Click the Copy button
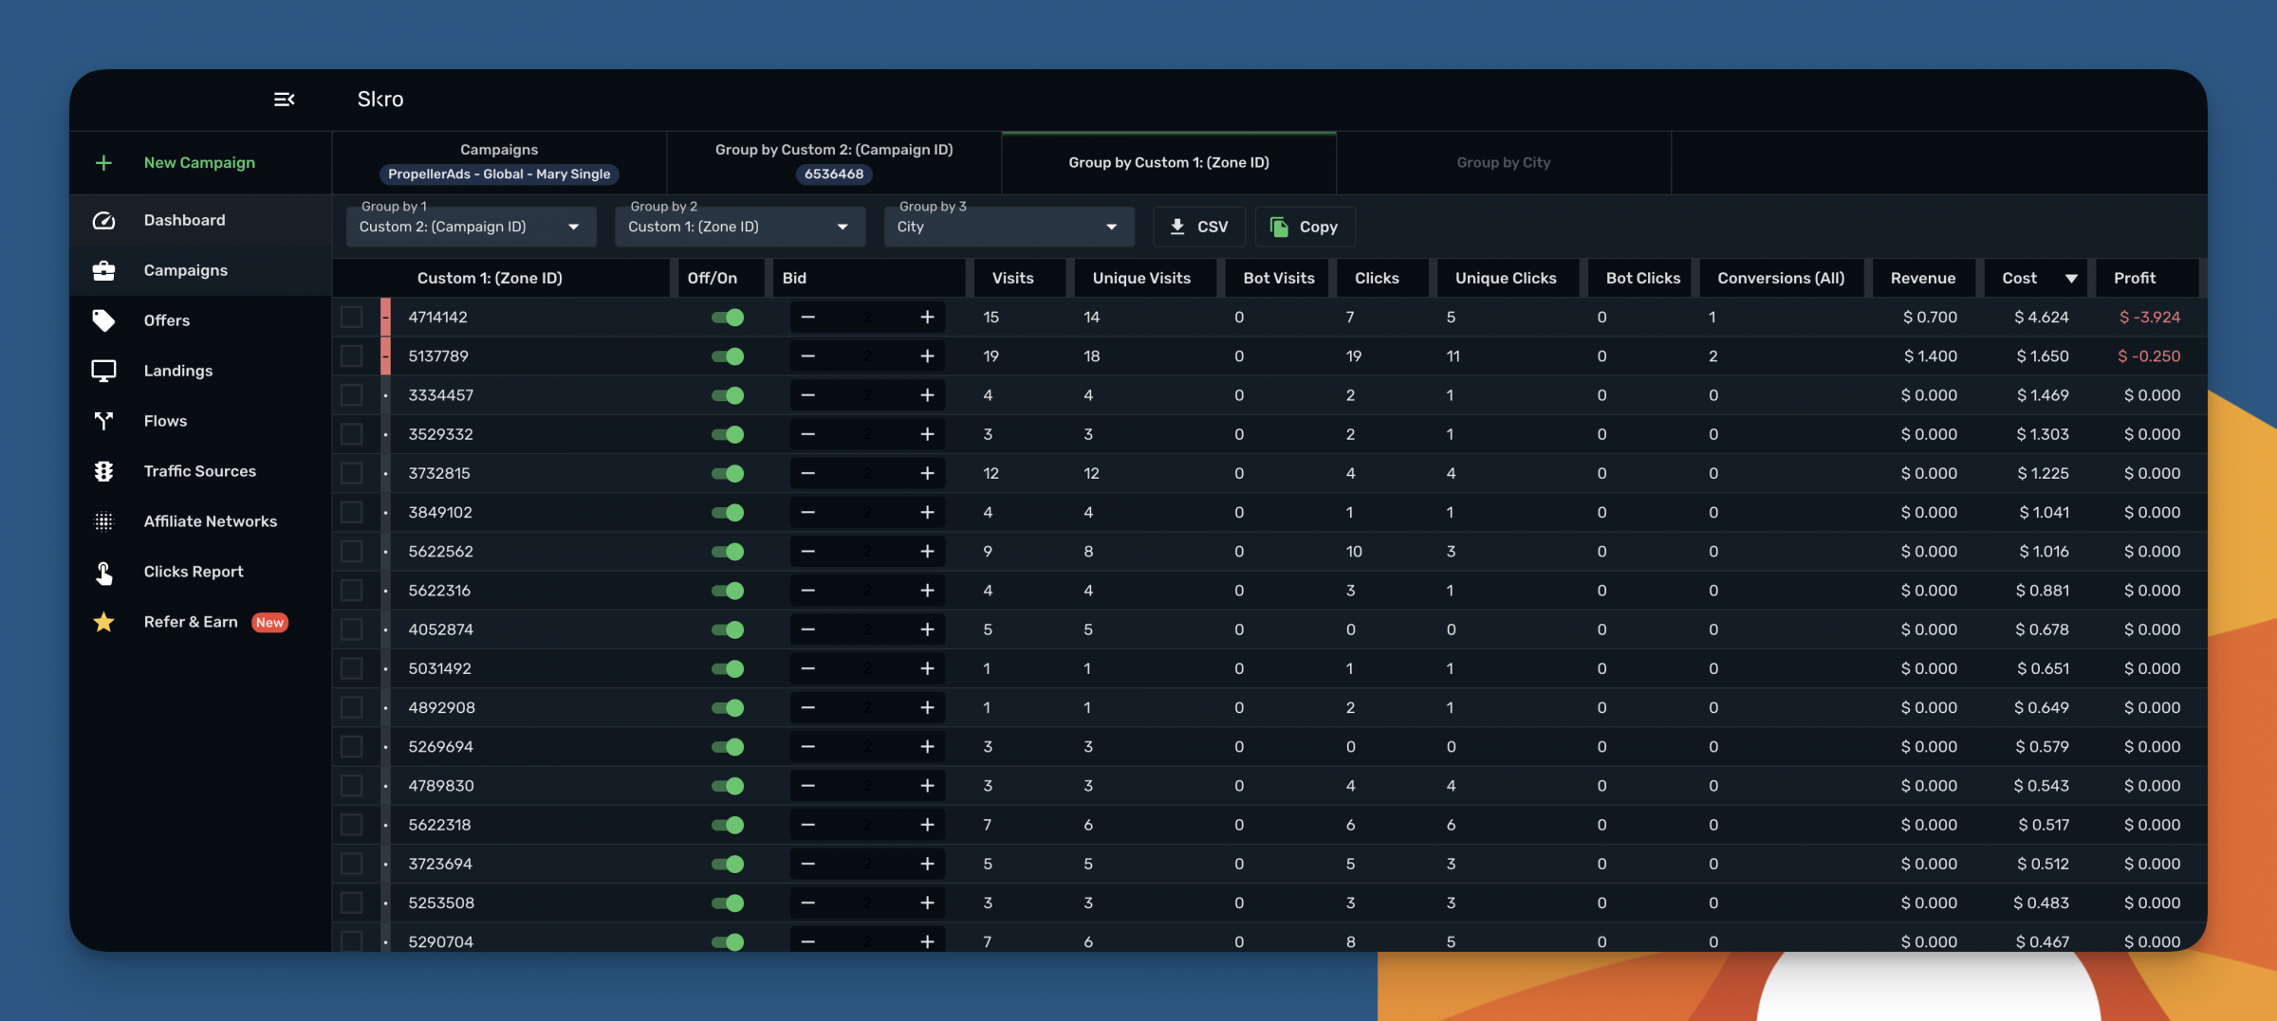Image resolution: width=2277 pixels, height=1021 pixels. click(1305, 227)
